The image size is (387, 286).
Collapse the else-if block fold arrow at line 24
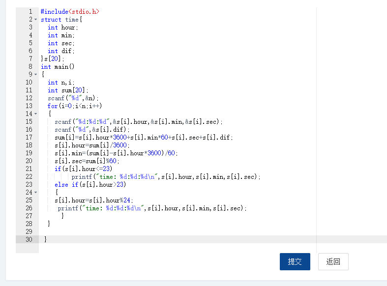coord(36,192)
